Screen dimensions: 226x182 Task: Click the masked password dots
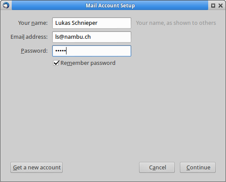coord(60,51)
